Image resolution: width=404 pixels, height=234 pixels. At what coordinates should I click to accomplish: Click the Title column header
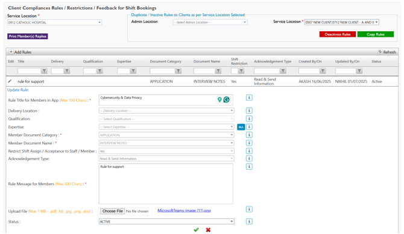coord(21,61)
